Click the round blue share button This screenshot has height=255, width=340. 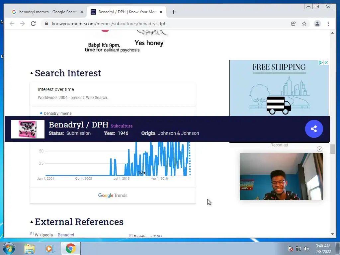coord(314,129)
